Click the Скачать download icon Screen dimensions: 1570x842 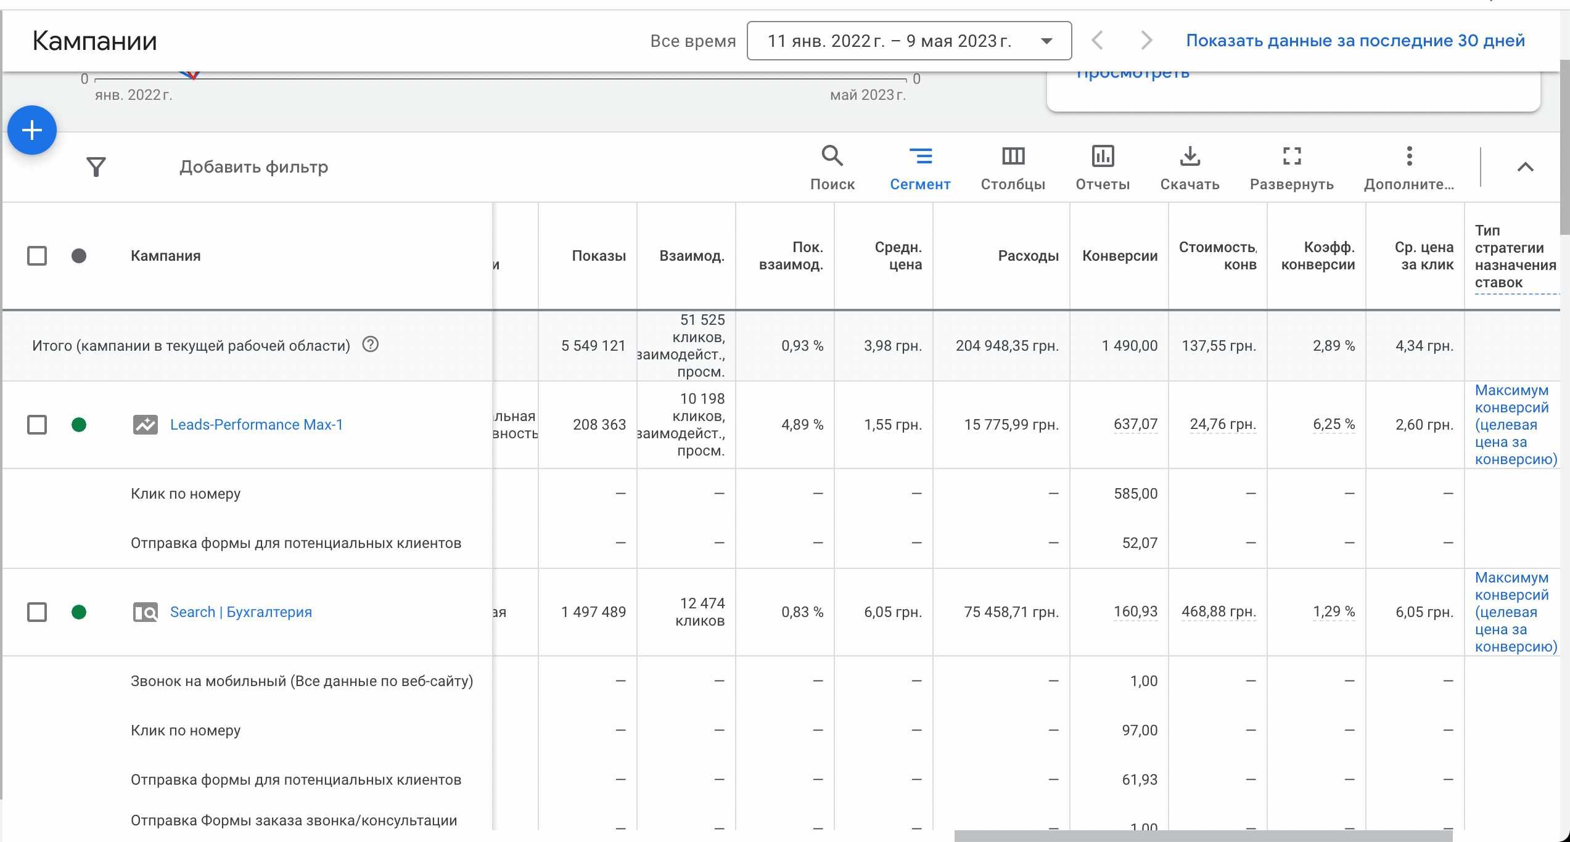click(1190, 168)
